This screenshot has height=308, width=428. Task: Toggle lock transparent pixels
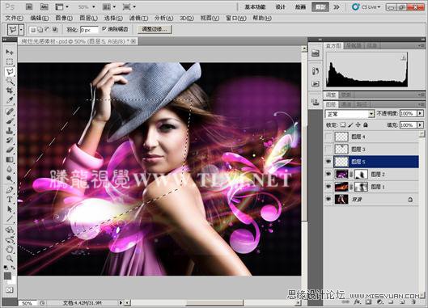point(342,125)
